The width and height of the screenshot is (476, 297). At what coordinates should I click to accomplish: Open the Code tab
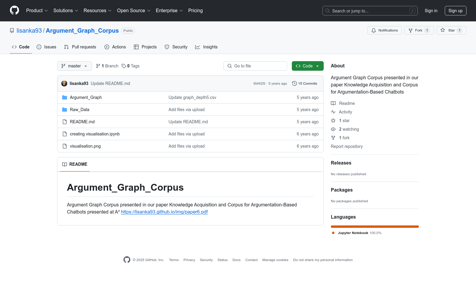click(21, 47)
